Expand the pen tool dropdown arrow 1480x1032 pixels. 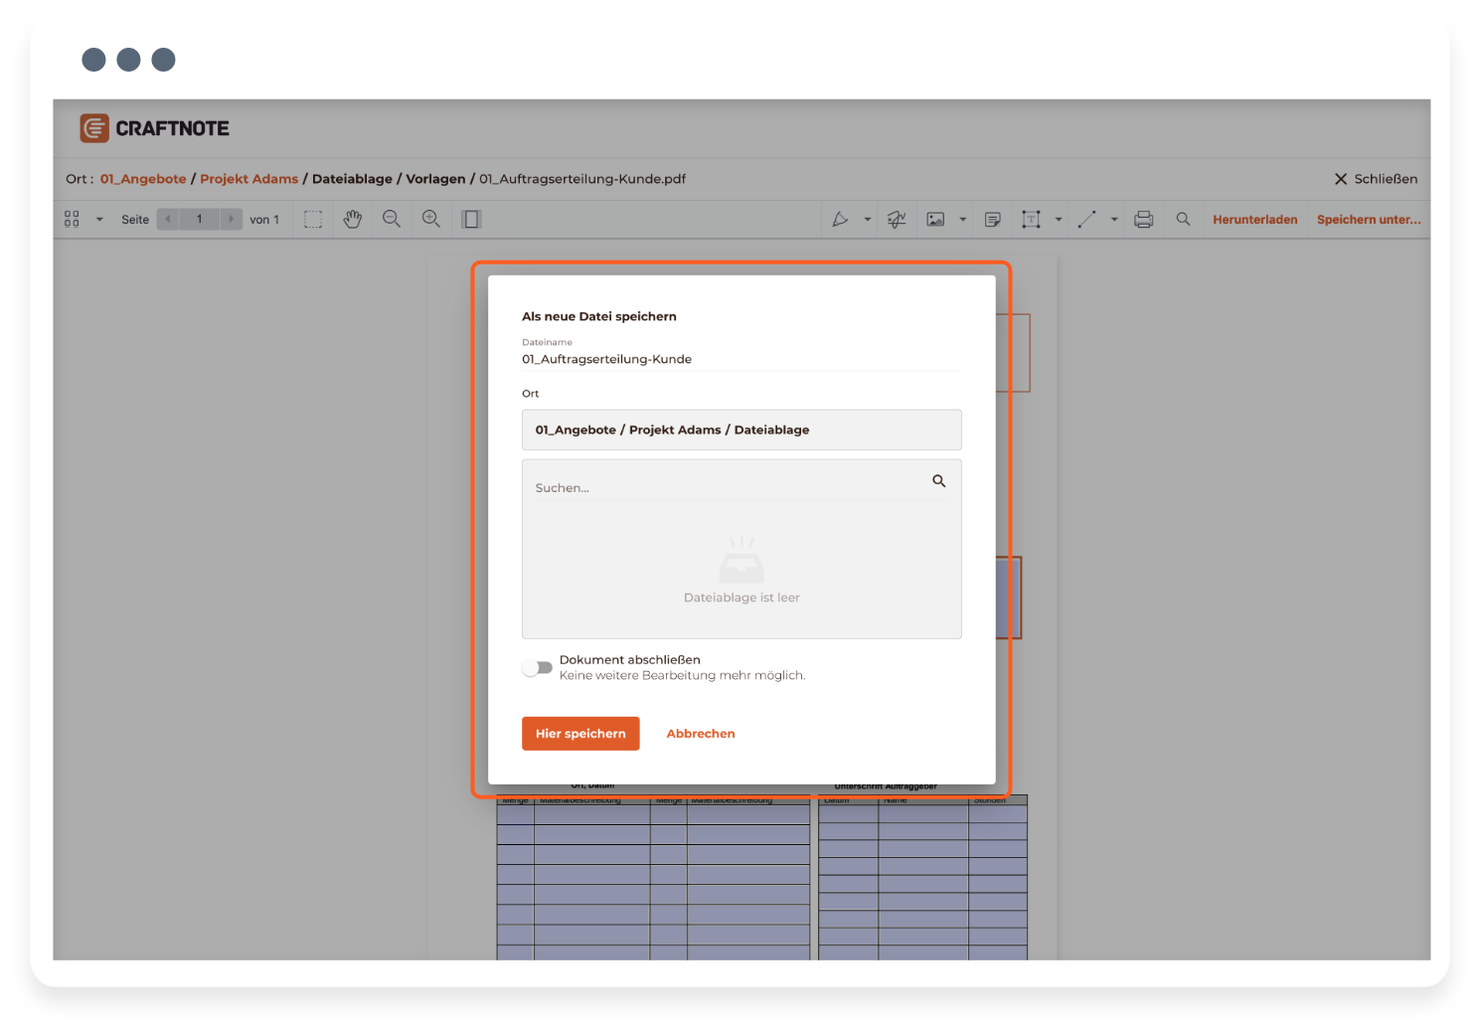tap(868, 220)
